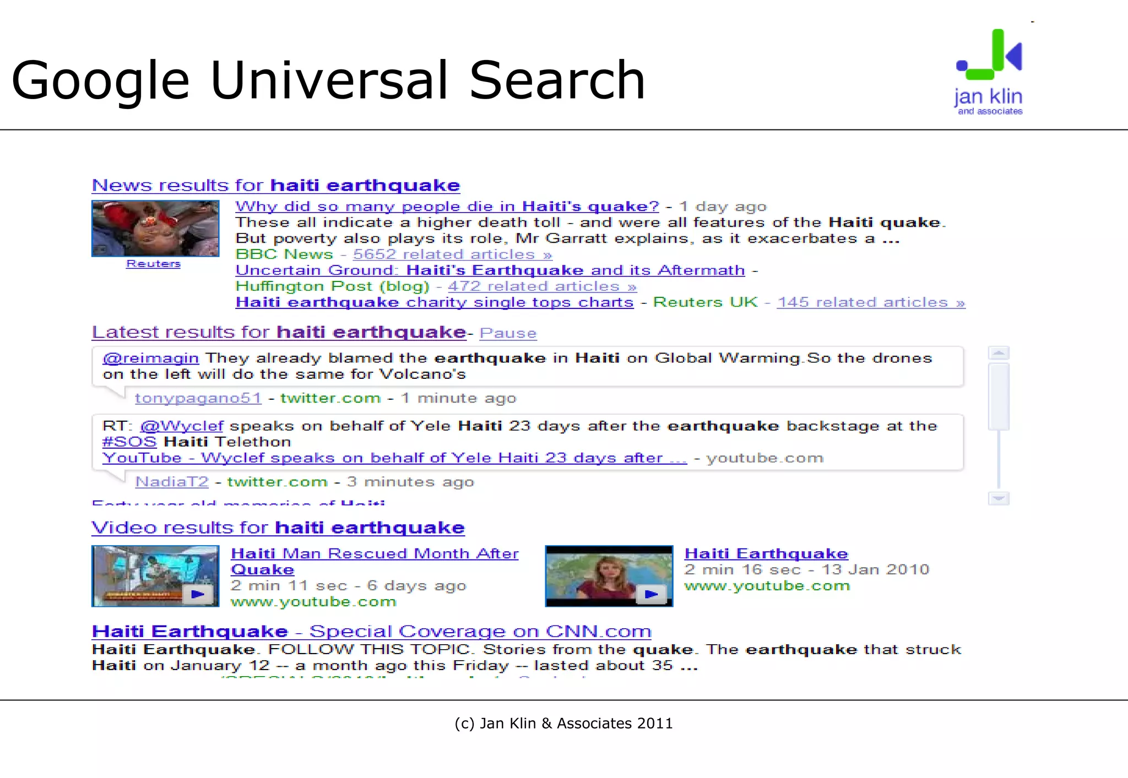Click 'www.youtube.com' under Haiti Earthquake video
This screenshot has height=778, width=1128.
[767, 586]
